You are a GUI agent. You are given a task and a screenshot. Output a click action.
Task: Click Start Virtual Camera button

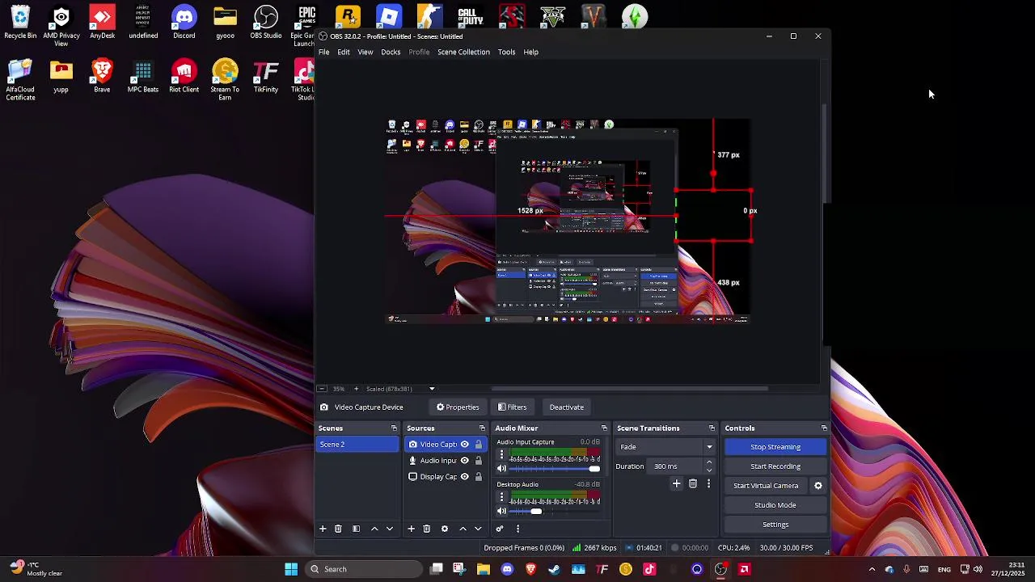pyautogui.click(x=766, y=486)
